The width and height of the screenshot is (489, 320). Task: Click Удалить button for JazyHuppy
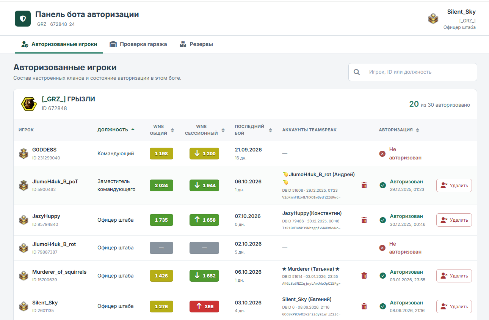454,220
